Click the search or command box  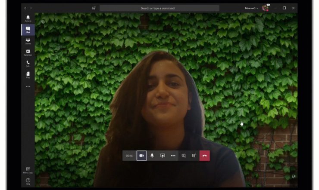159,8
